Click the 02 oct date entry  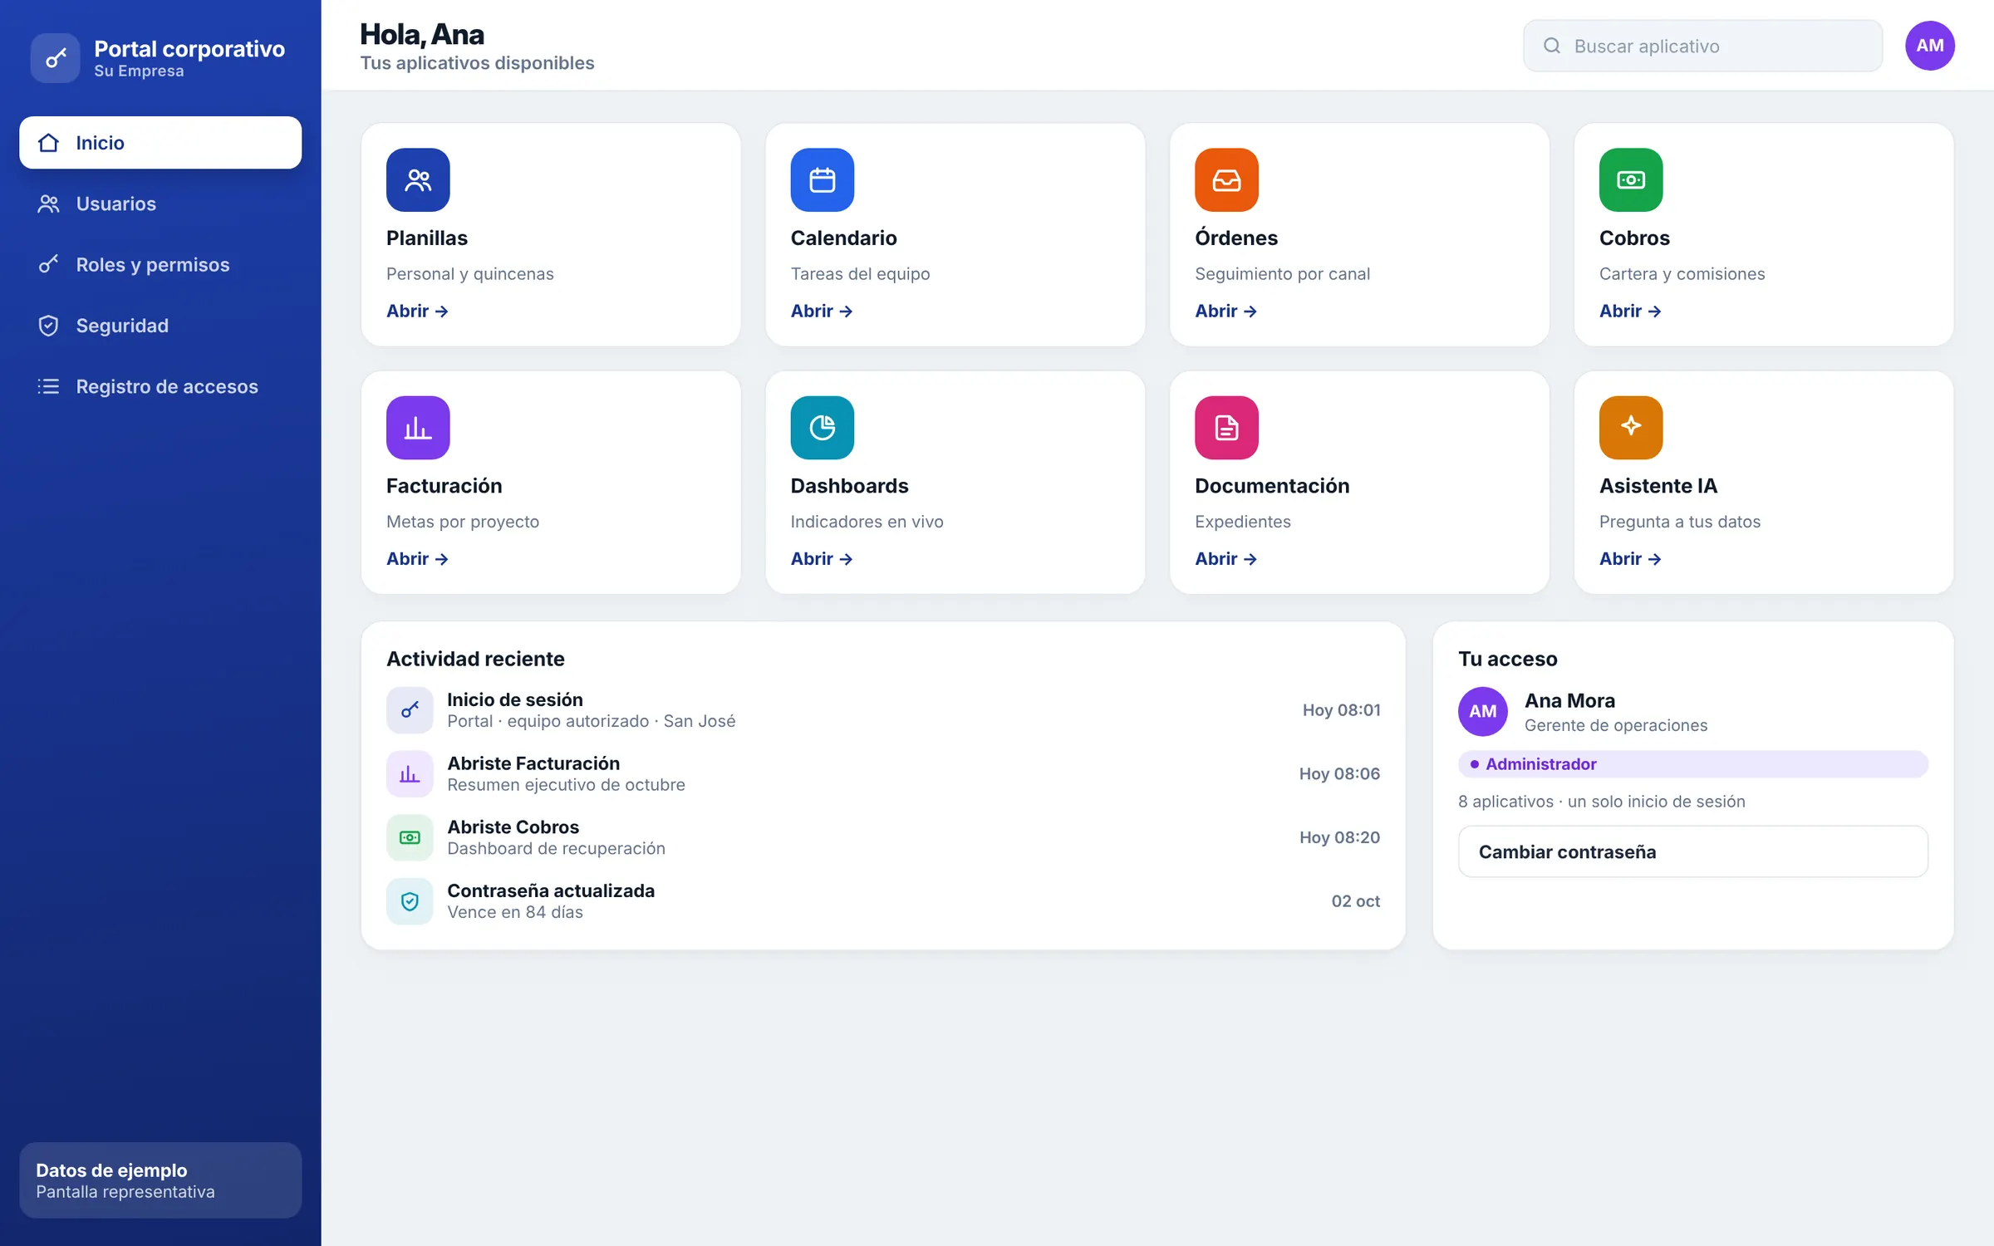[1355, 901]
